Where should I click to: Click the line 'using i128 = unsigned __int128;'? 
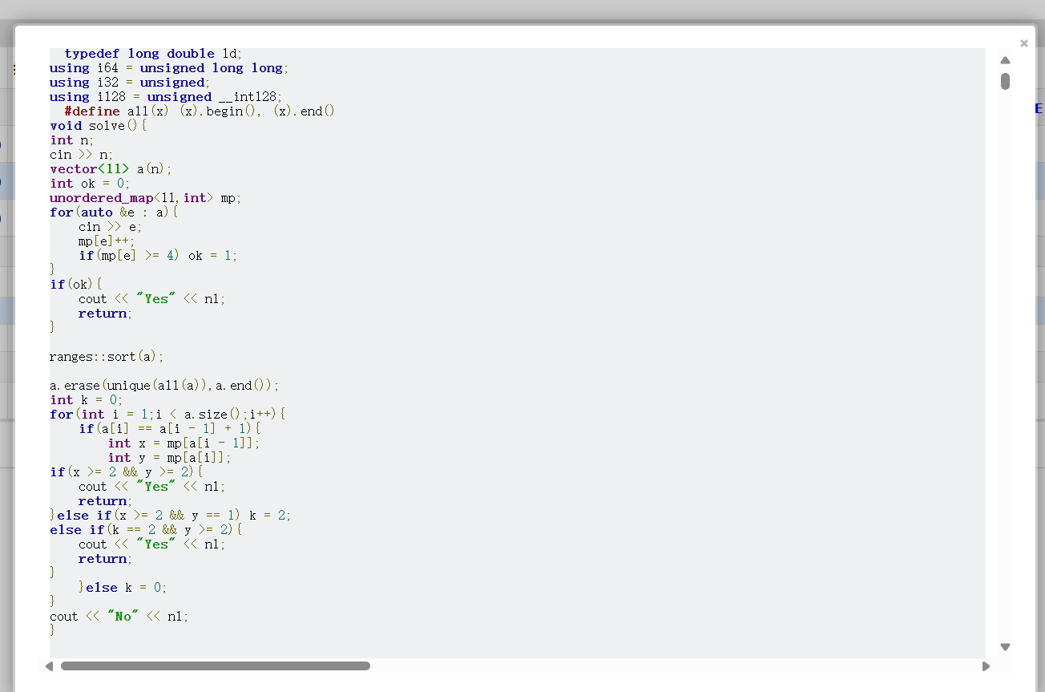click(166, 97)
